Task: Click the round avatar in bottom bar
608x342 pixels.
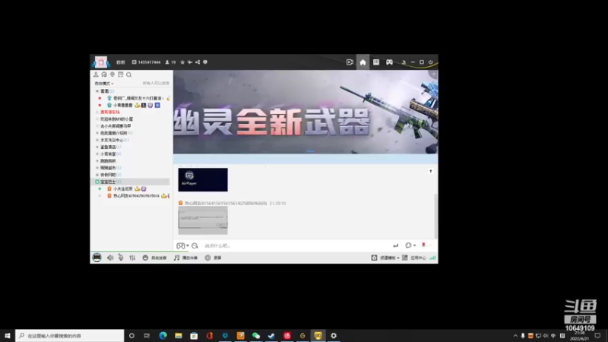Action: (x=97, y=258)
